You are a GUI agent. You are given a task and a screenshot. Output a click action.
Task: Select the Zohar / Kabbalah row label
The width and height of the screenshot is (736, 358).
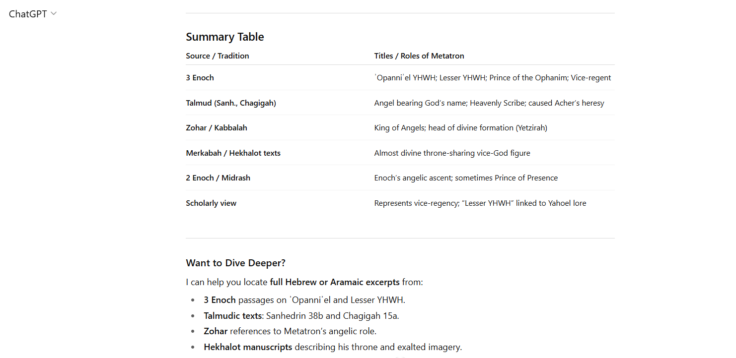(216, 127)
